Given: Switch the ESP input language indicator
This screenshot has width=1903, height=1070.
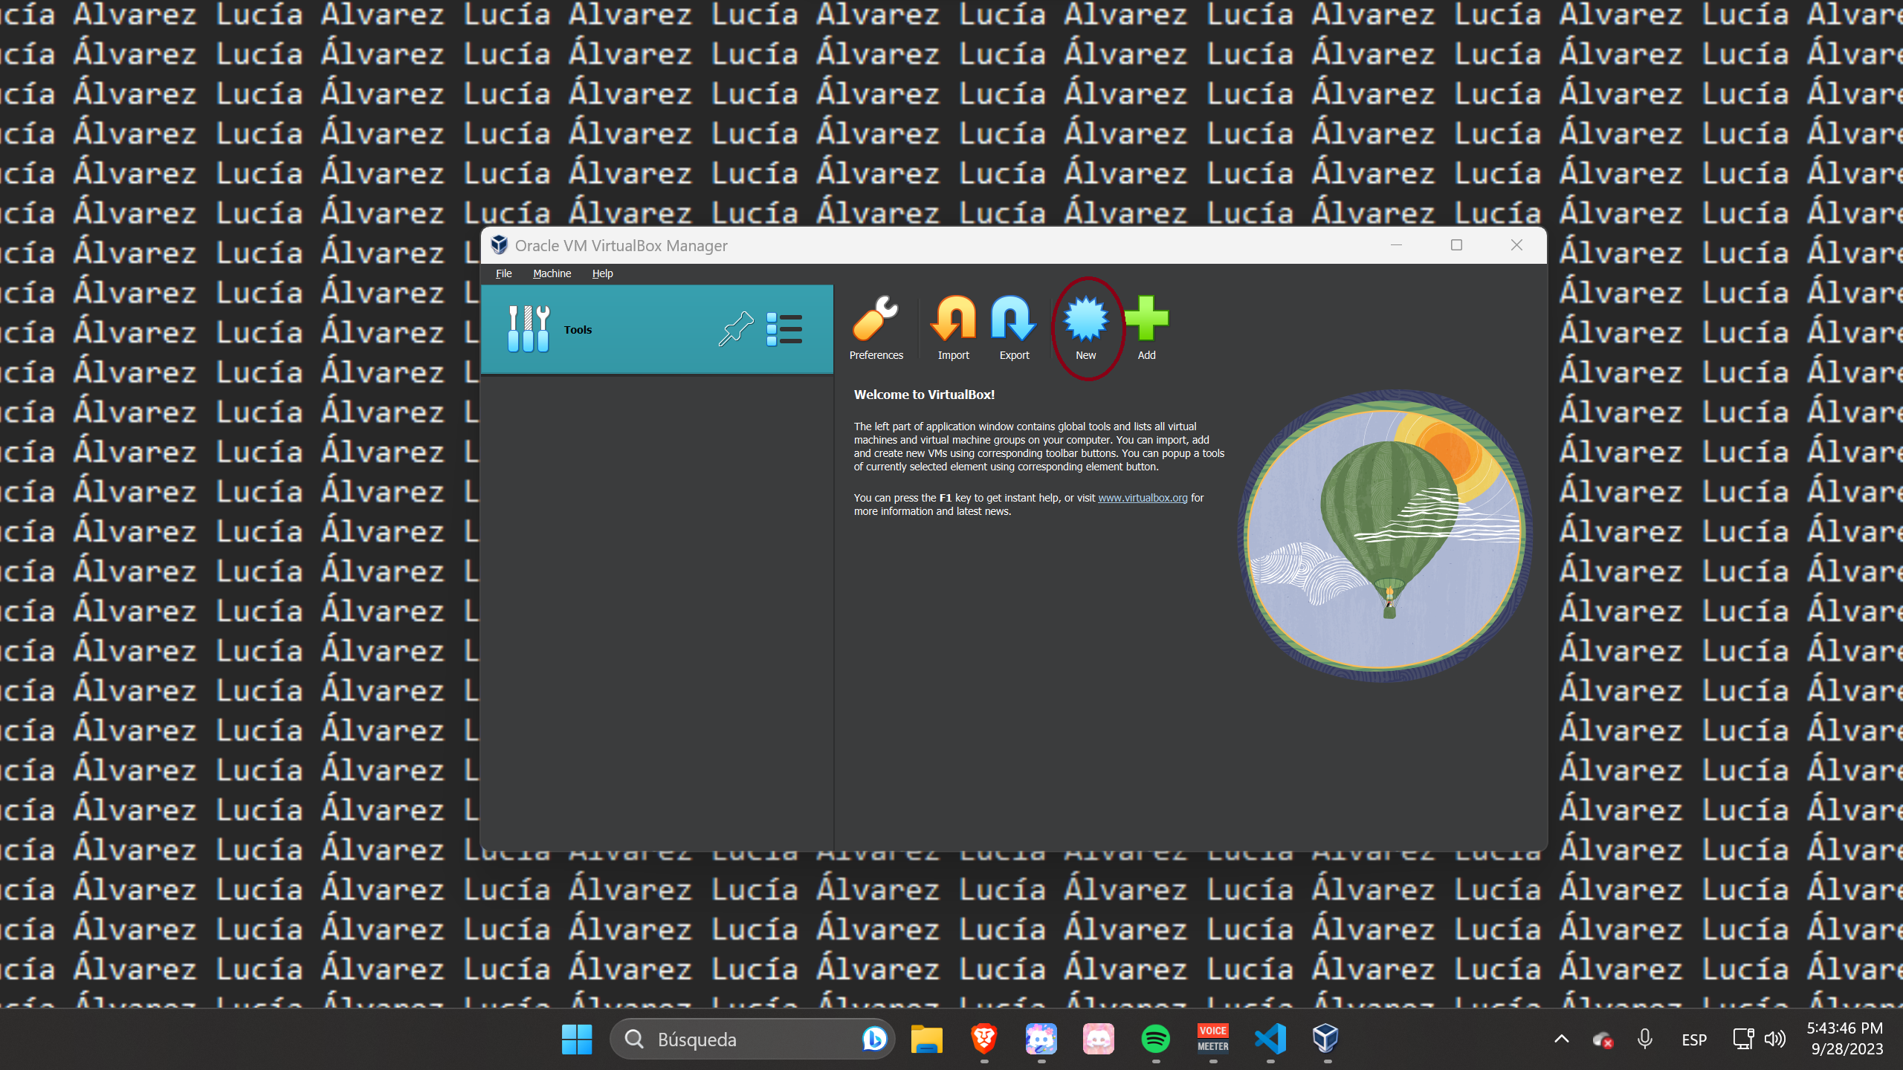Looking at the screenshot, I should pyautogui.click(x=1694, y=1040).
